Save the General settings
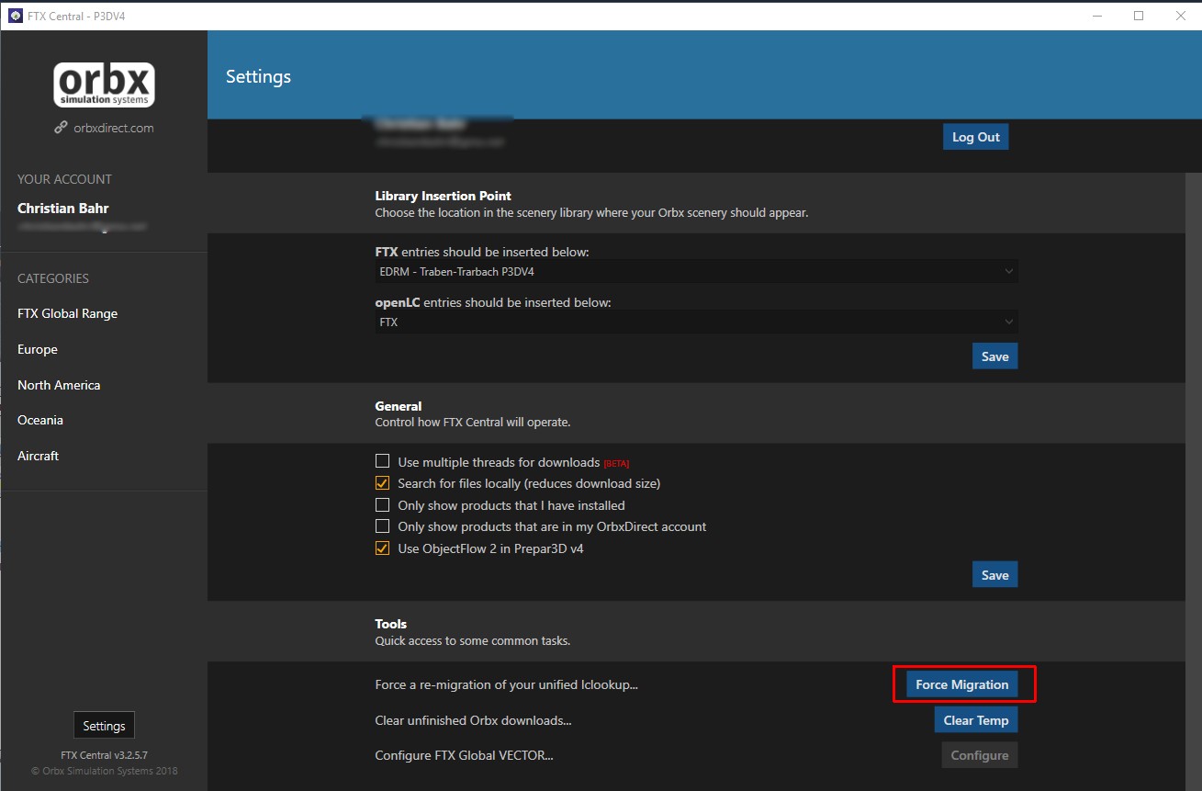Screen dimensions: 1202x791 tap(995, 575)
